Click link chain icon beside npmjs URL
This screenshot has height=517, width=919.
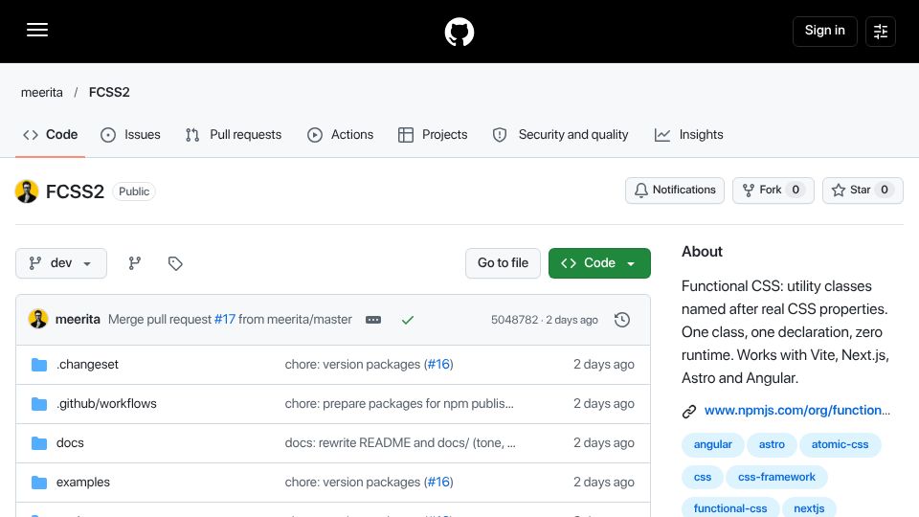pos(689,412)
